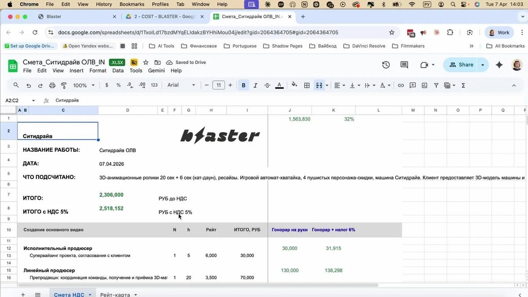Click the Share button
Screen dimensions: 528x297
coord(460,65)
